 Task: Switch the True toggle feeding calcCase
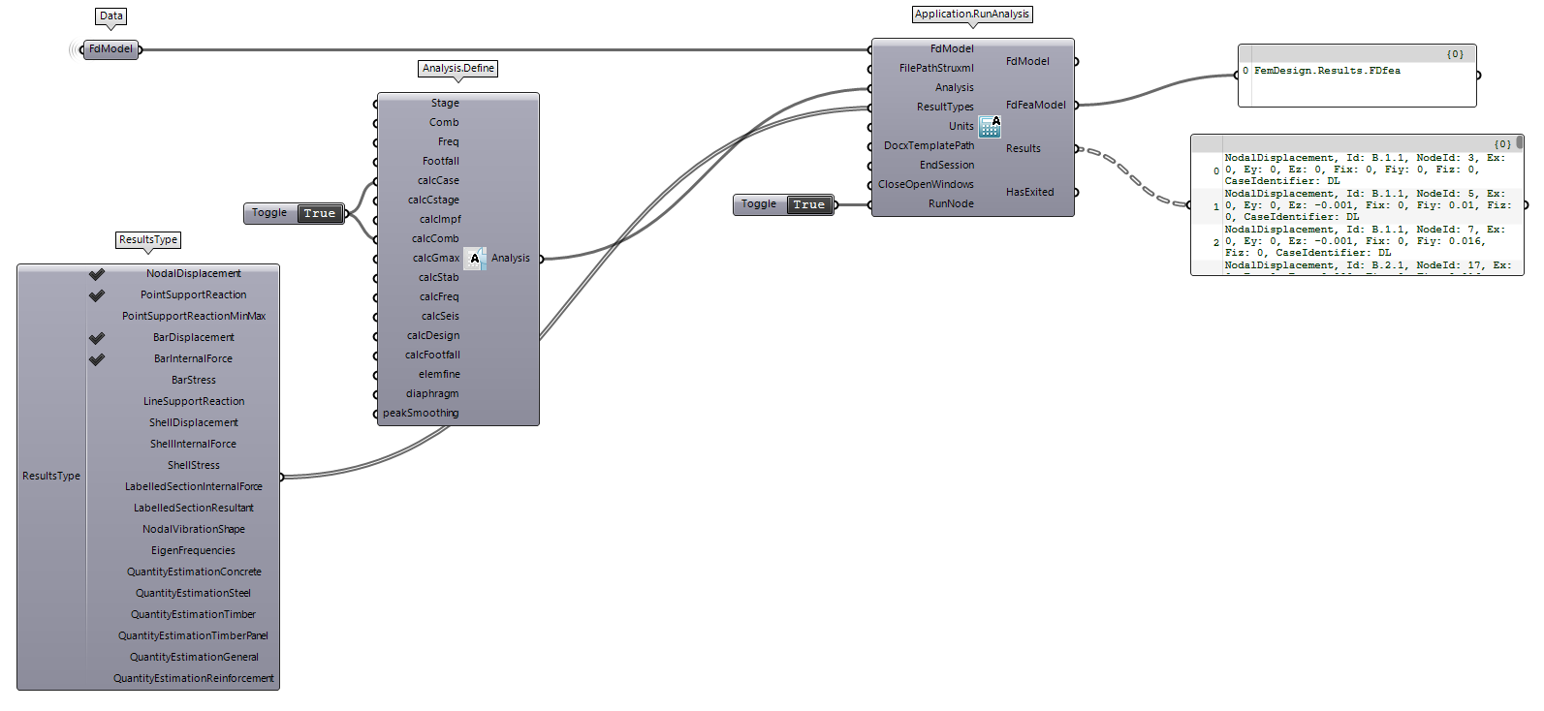tap(319, 213)
